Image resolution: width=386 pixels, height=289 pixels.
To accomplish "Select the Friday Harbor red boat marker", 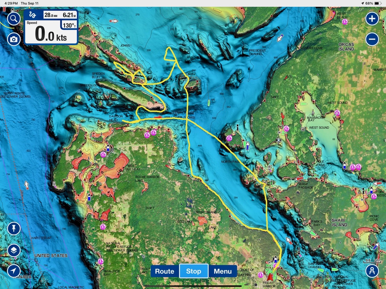I will coord(270,276).
